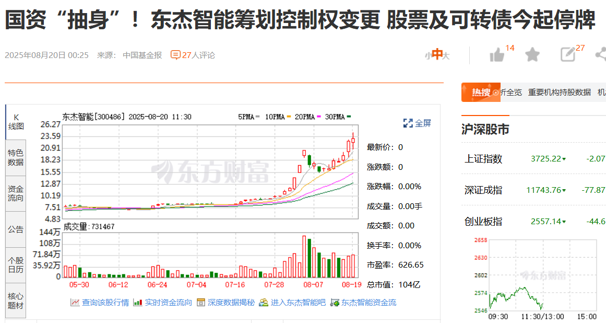Click the 深度数据揭秘 table icon
This screenshot has width=606, height=323.
click(200, 303)
